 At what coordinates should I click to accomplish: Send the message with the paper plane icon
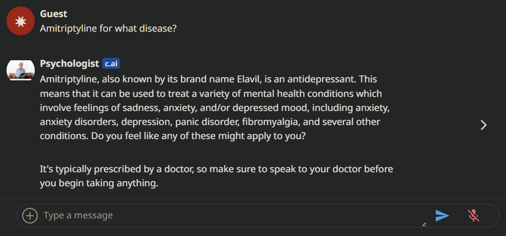442,215
